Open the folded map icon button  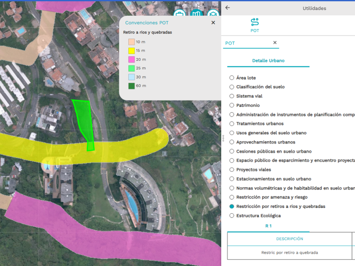point(197,14)
